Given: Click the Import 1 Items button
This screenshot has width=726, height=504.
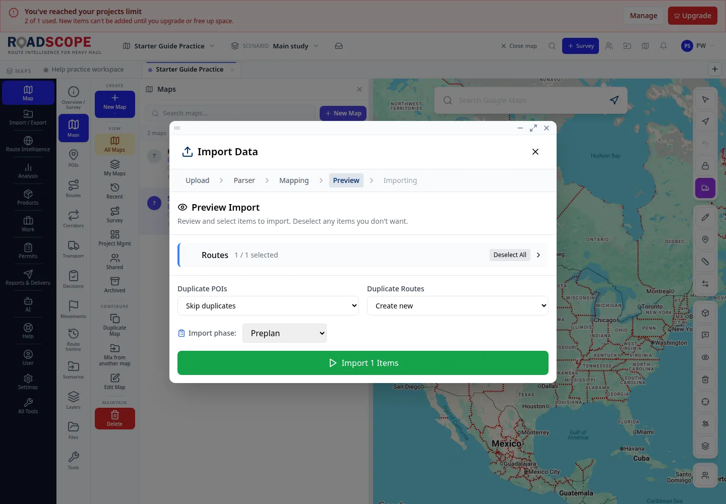Looking at the screenshot, I should [363, 363].
